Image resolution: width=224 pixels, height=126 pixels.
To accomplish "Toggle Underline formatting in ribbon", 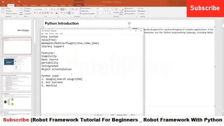I will click(40, 13).
